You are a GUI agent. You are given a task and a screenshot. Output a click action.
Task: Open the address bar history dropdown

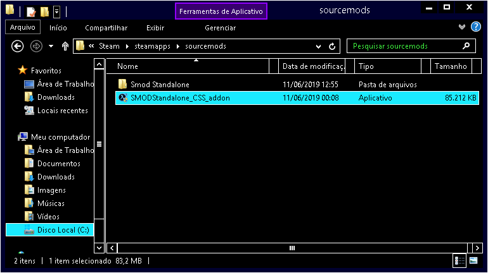[x=318, y=47]
